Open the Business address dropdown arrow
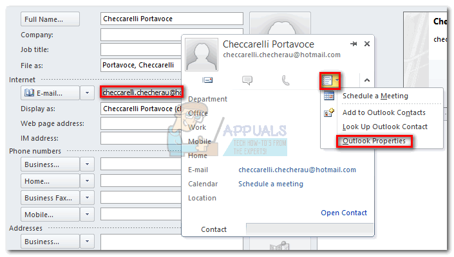Image resolution: width=454 pixels, height=257 pixels. (87, 242)
